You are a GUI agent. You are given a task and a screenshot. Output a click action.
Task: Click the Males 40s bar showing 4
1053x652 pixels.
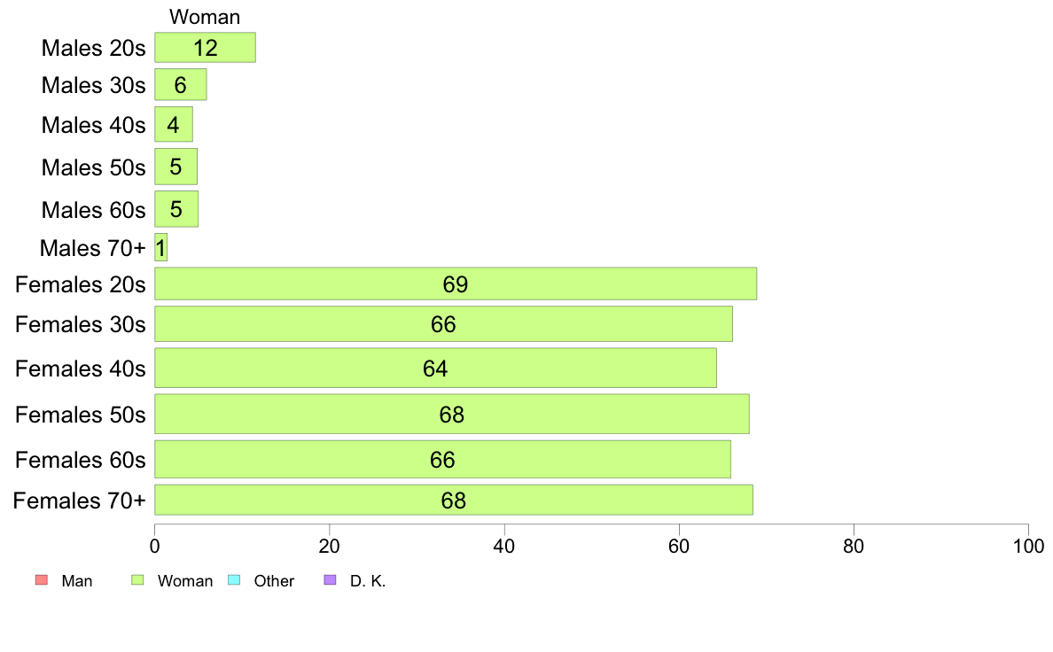click(173, 124)
